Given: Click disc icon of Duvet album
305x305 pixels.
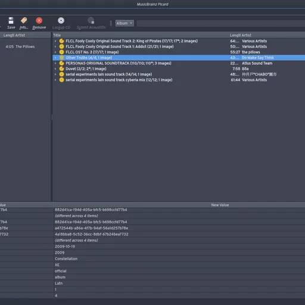Looking at the screenshot, I should click(x=61, y=69).
